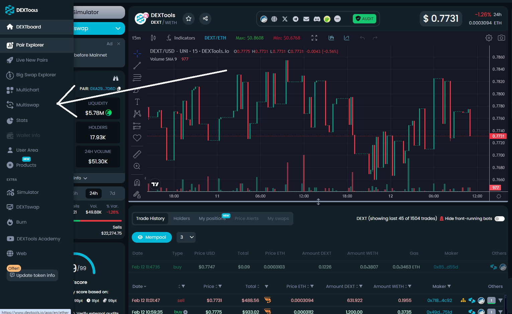Open DEXTboard from the sidebar
Image resolution: width=512 pixels, height=314 pixels.
coord(37,27)
